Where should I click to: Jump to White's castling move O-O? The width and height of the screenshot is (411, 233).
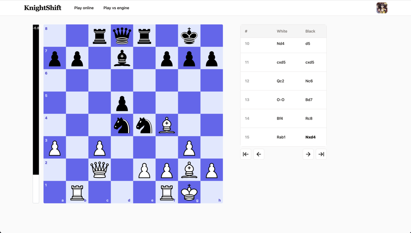tap(281, 100)
